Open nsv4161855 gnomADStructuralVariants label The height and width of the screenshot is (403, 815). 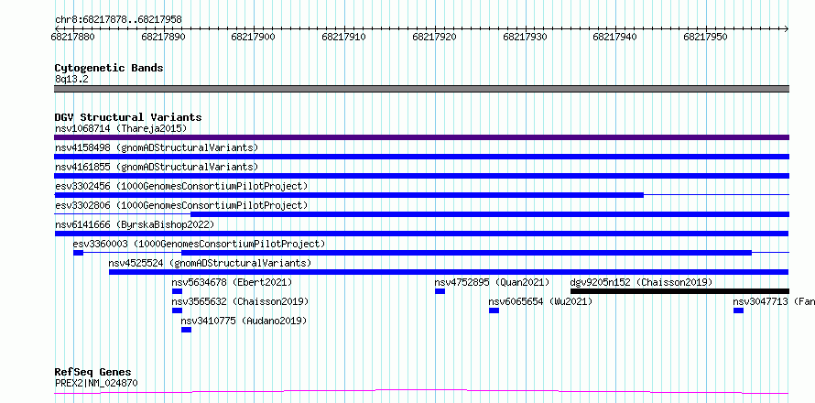click(157, 167)
